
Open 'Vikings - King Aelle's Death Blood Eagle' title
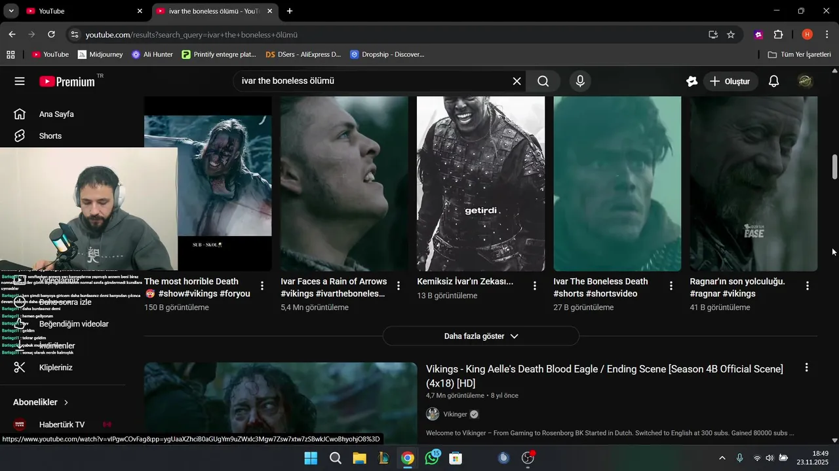coord(604,376)
